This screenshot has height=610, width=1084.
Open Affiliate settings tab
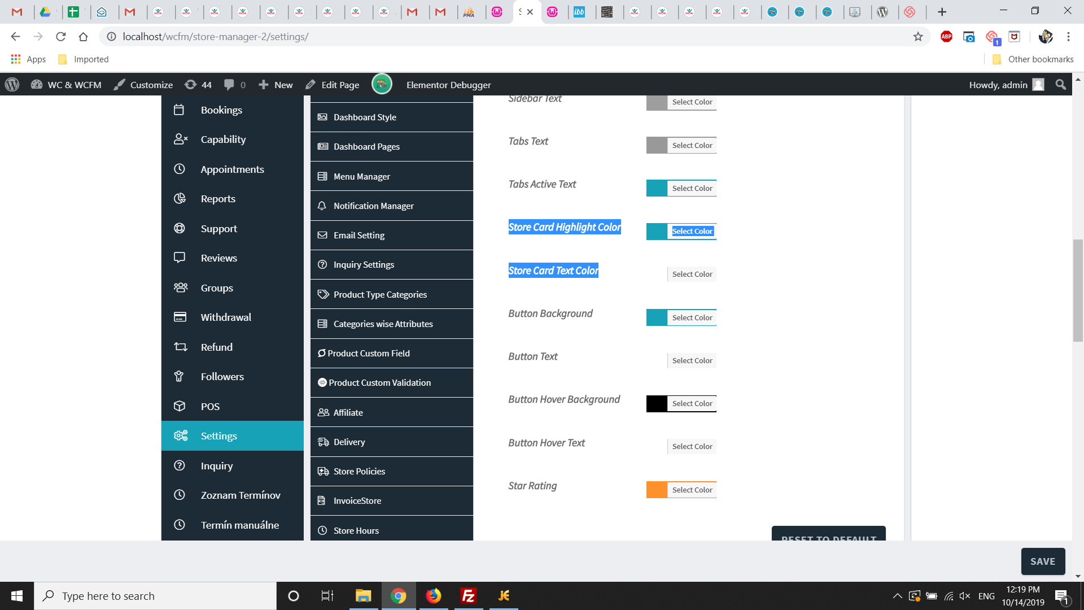pos(392,412)
